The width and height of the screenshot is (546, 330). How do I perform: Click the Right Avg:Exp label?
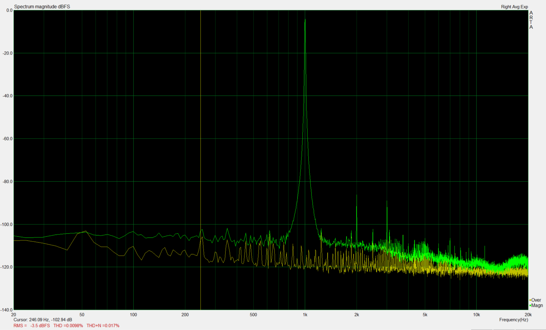(514, 7)
